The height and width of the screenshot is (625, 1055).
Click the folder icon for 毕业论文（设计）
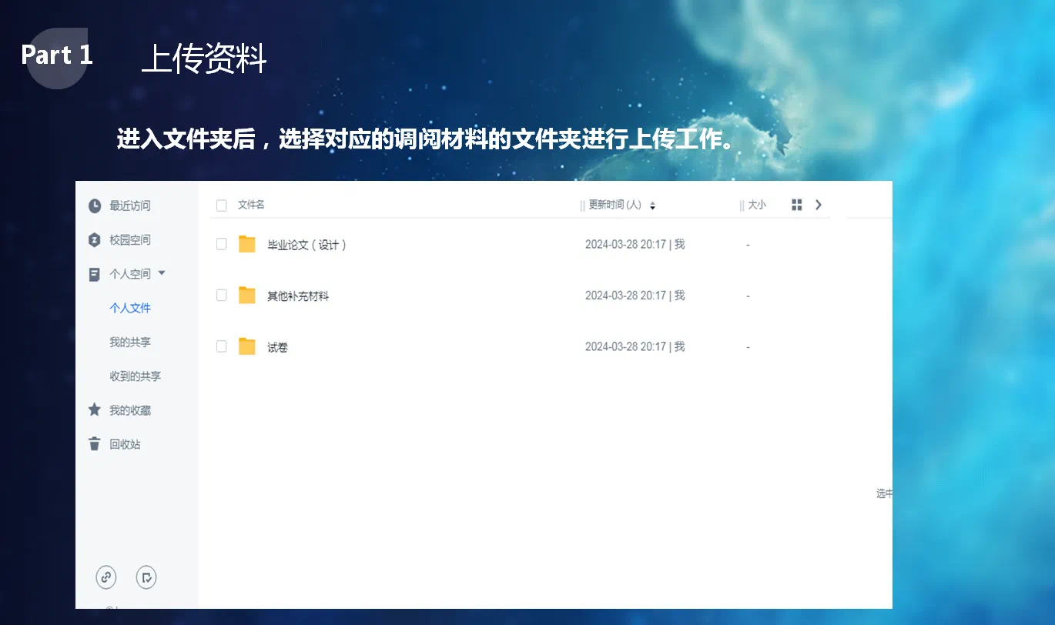click(246, 245)
